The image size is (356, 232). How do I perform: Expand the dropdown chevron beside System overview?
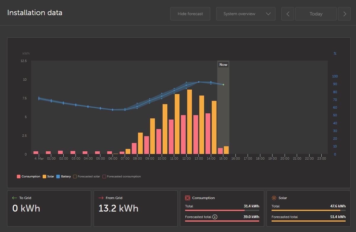268,14
